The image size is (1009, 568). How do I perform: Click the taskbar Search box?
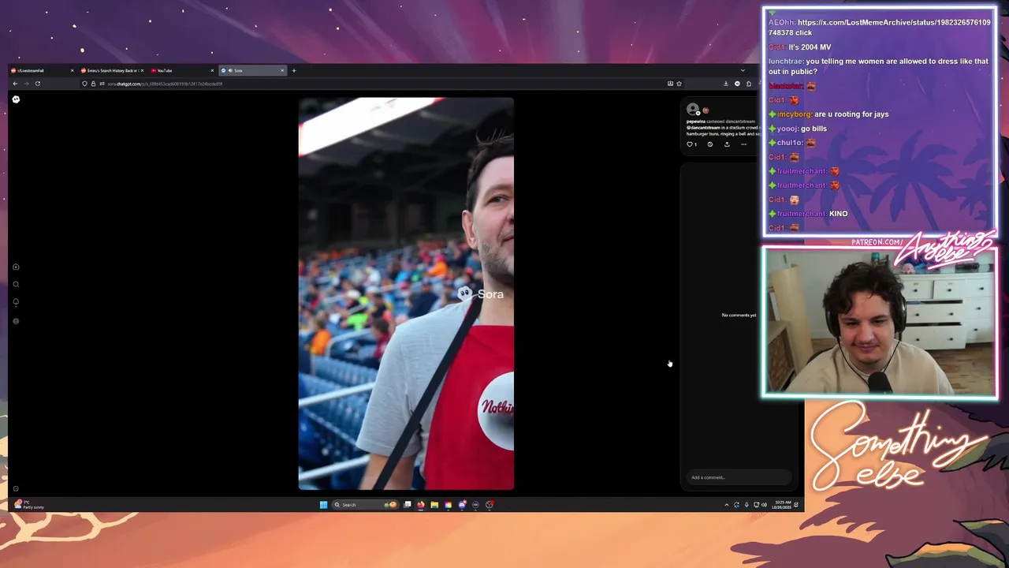(x=367, y=505)
